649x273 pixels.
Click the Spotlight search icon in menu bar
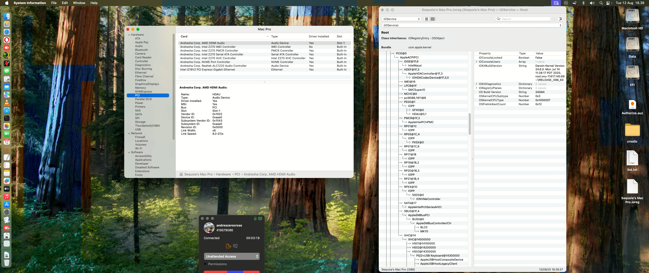(x=601, y=3)
